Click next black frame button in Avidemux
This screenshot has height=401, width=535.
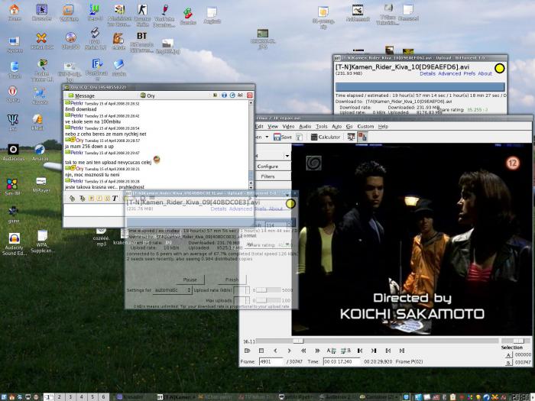click(x=374, y=351)
